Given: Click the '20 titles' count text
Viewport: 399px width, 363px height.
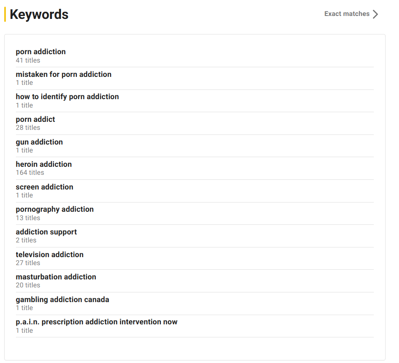Looking at the screenshot, I should tap(28, 285).
